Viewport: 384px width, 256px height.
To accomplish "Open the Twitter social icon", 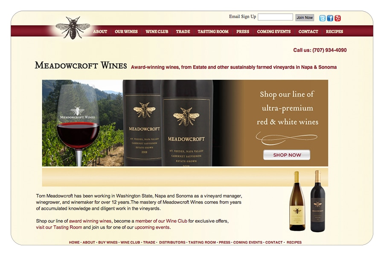I will click(x=322, y=18).
